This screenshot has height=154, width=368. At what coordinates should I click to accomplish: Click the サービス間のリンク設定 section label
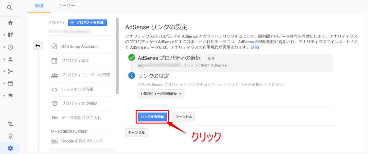coord(69,132)
